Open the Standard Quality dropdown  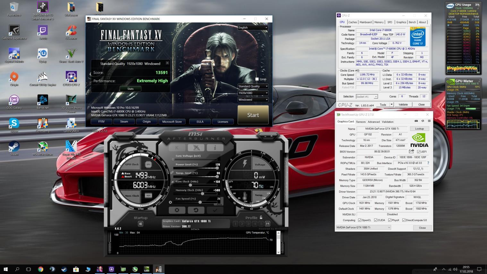coord(253,86)
